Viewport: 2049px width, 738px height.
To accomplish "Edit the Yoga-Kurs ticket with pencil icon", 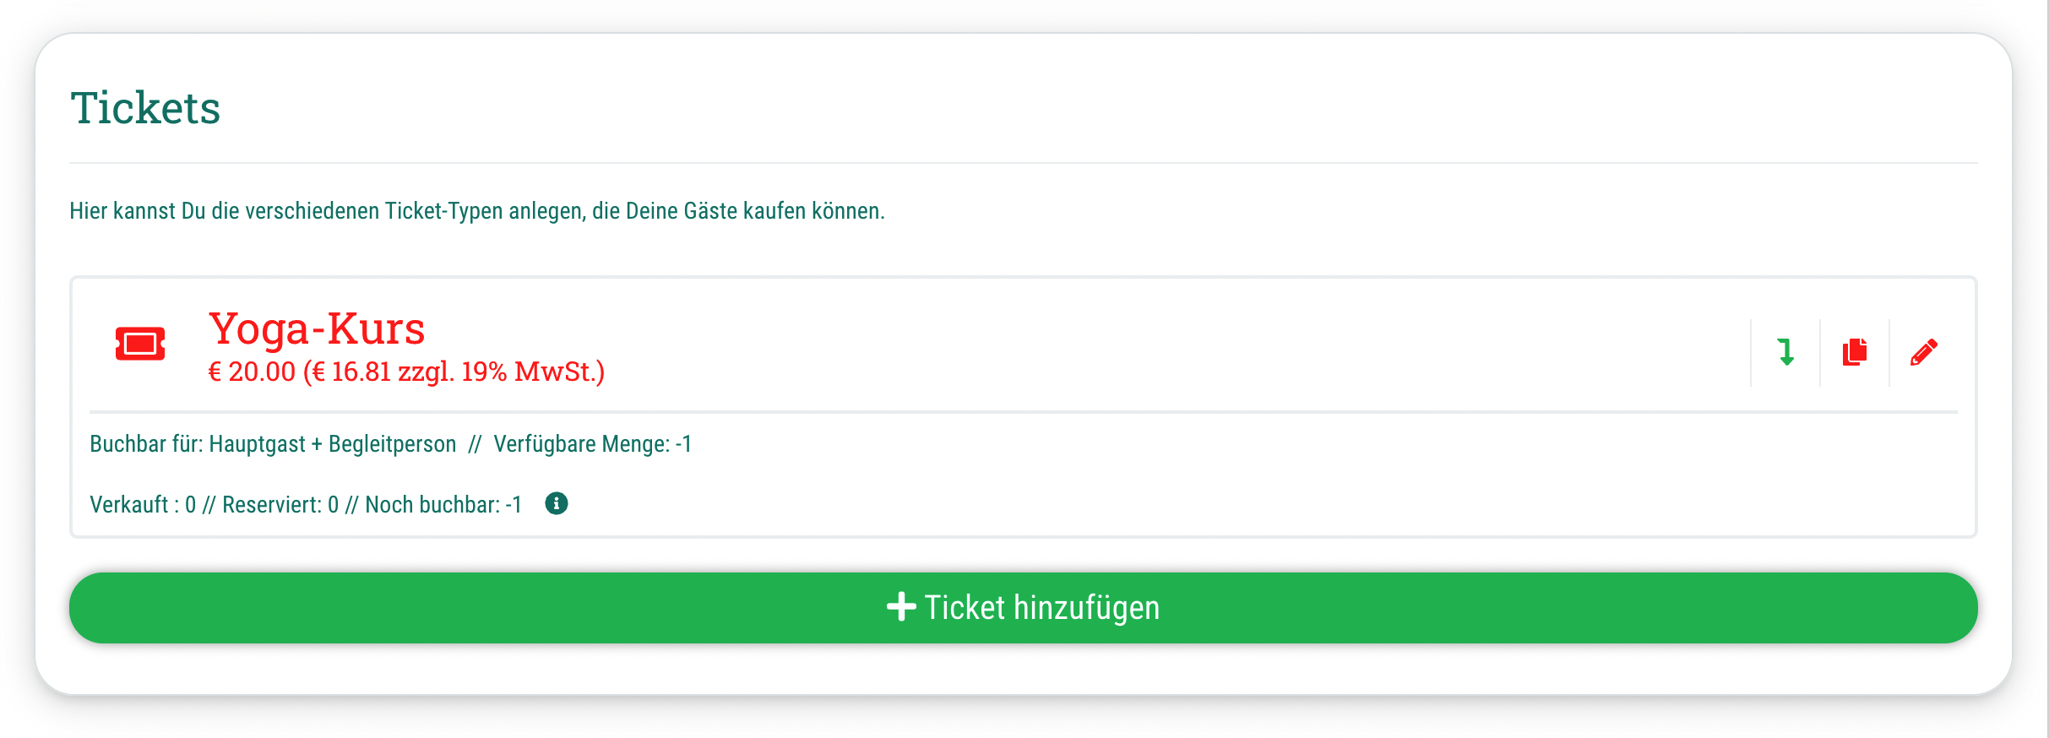I will [1924, 352].
